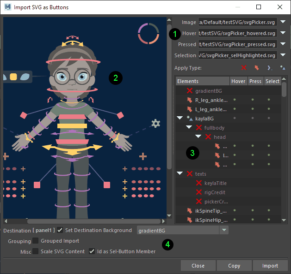291x274 pixels.
Task: Click the red X icon next to rigCredit
Action: (198, 192)
